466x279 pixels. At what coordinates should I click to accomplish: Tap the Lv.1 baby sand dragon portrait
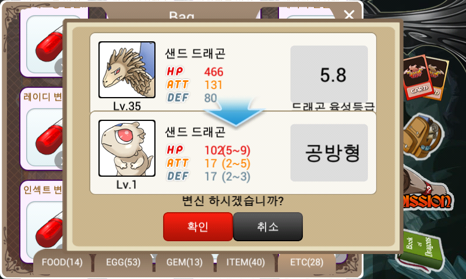(127, 148)
